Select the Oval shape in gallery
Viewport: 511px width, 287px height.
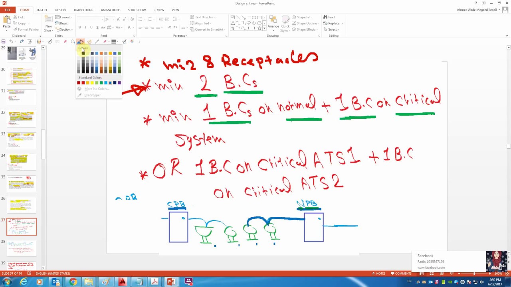point(254,18)
